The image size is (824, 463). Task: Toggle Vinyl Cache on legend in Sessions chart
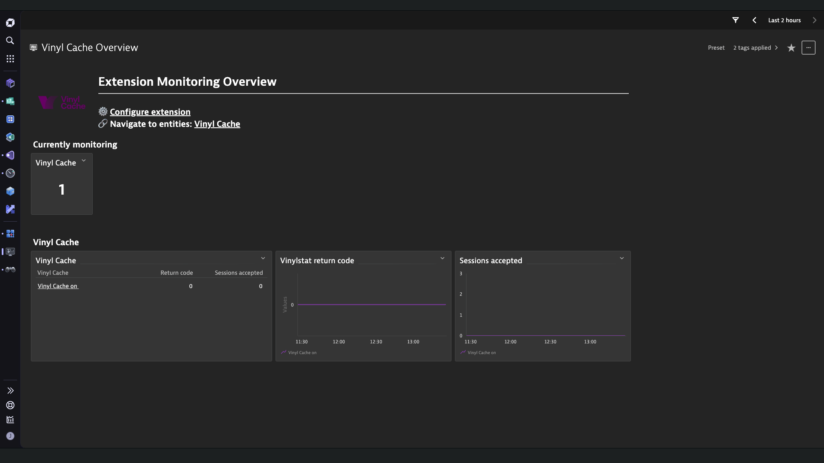478,352
